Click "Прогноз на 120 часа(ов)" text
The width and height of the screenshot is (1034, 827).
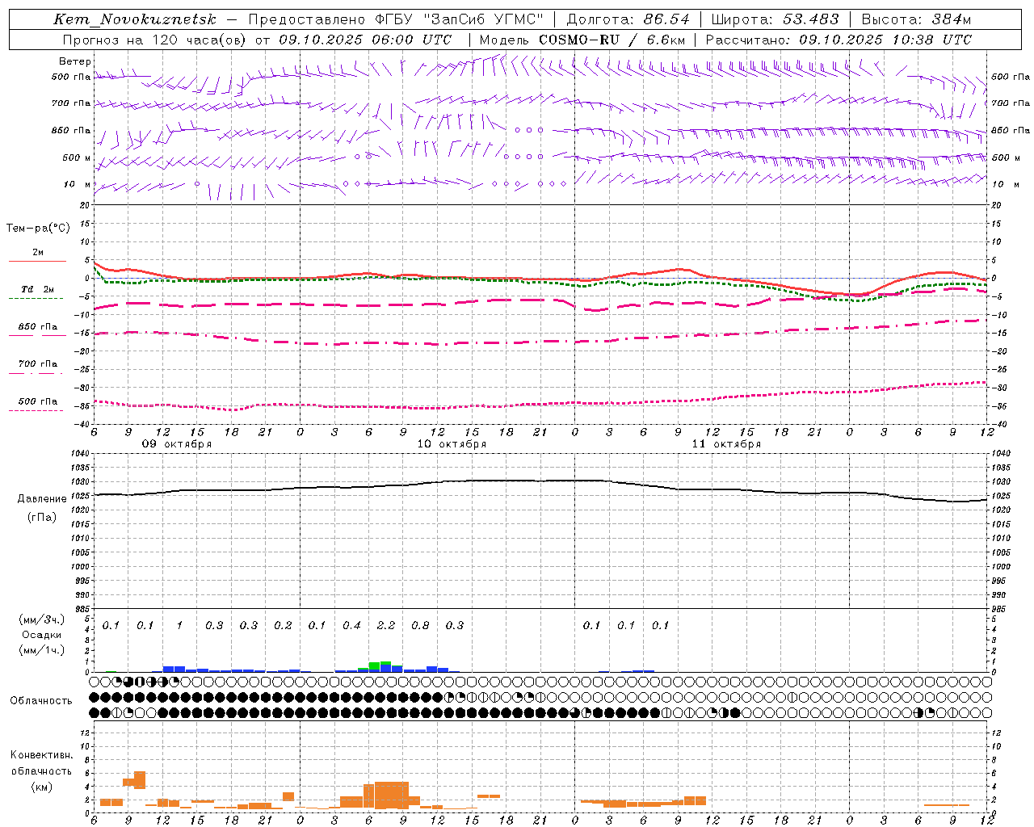(x=155, y=40)
